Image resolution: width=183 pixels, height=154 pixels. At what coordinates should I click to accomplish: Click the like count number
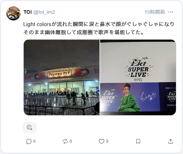click(107, 141)
